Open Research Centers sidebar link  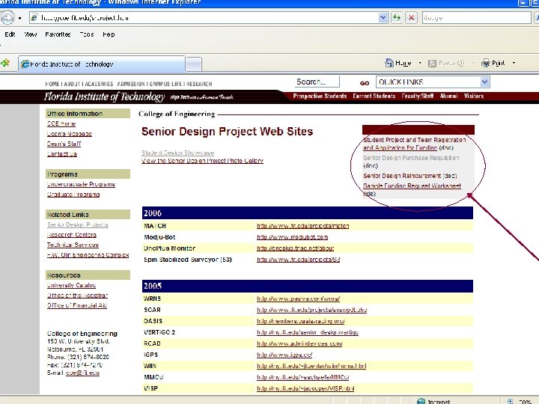72,235
